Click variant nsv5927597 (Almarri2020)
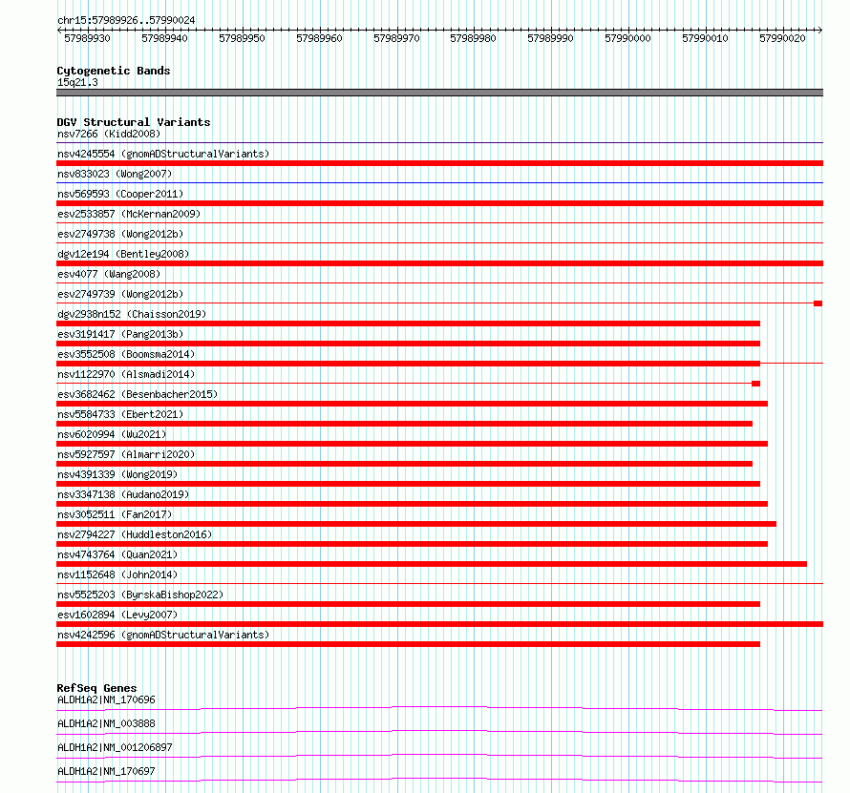 [126, 454]
